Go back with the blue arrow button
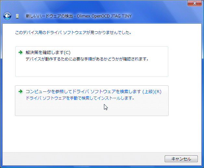 7,16
